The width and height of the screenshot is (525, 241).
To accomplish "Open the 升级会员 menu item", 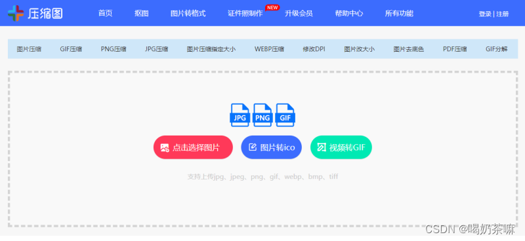I will tap(299, 13).
